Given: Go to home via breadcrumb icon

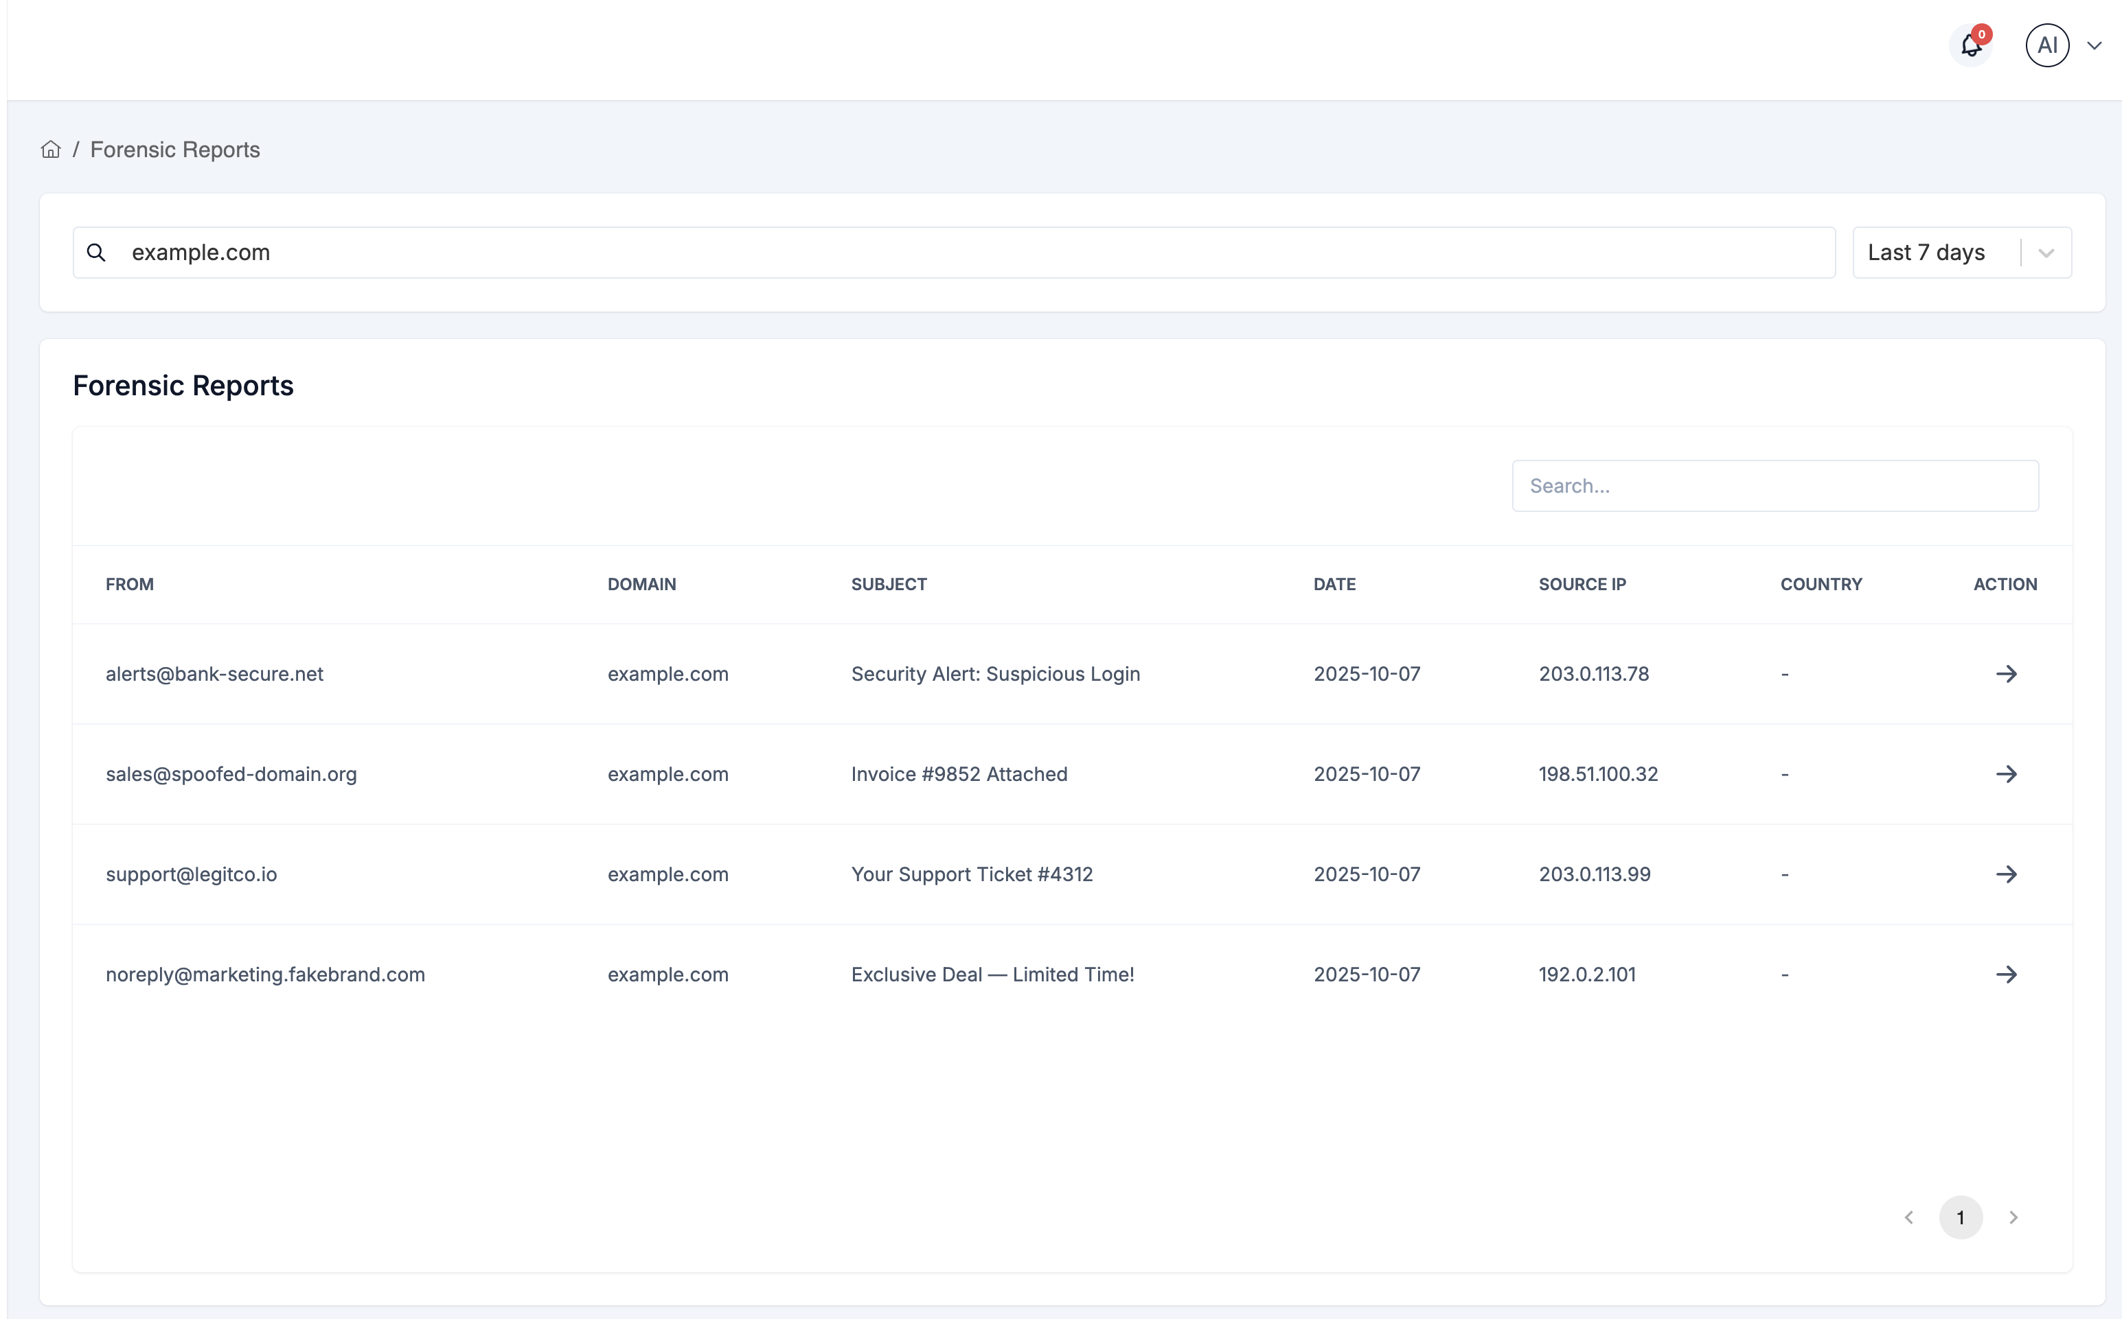Looking at the screenshot, I should pyautogui.click(x=51, y=149).
